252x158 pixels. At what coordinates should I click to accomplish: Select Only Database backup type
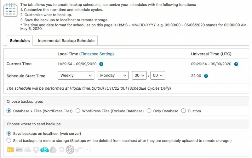[149, 111]
